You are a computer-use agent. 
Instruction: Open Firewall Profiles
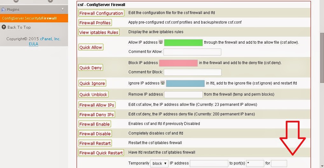(x=95, y=23)
